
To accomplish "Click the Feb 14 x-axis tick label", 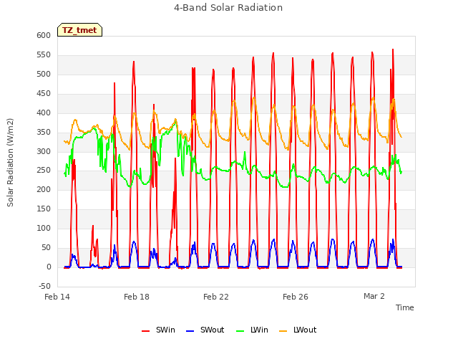I will tap(57, 297).
